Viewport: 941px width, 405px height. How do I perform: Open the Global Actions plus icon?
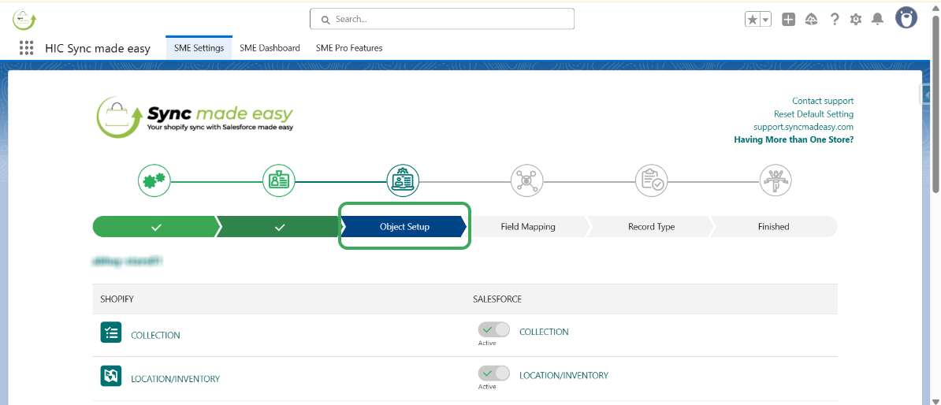point(789,19)
